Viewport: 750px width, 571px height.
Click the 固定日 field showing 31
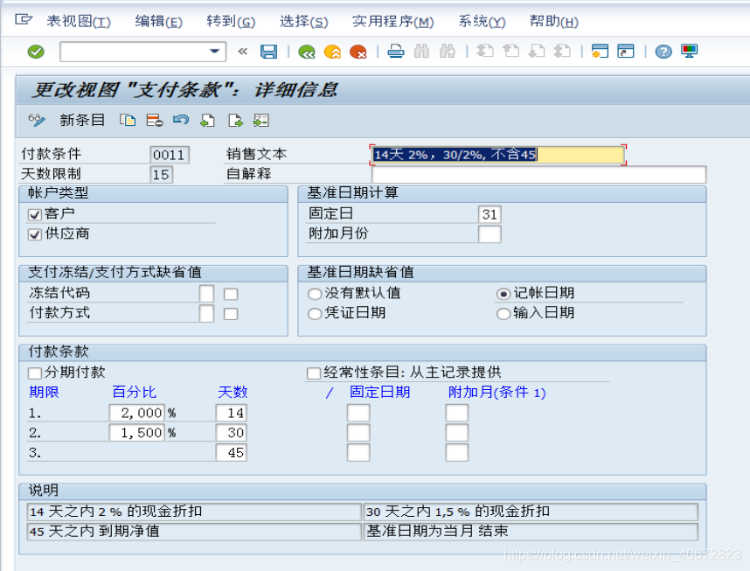tap(490, 214)
